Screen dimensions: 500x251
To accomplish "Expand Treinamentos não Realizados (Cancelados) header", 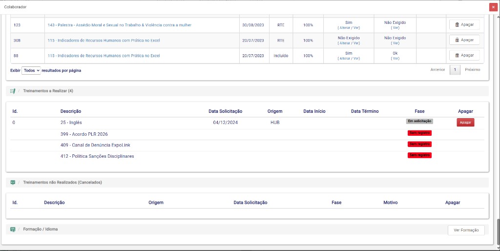I will tap(247, 183).
